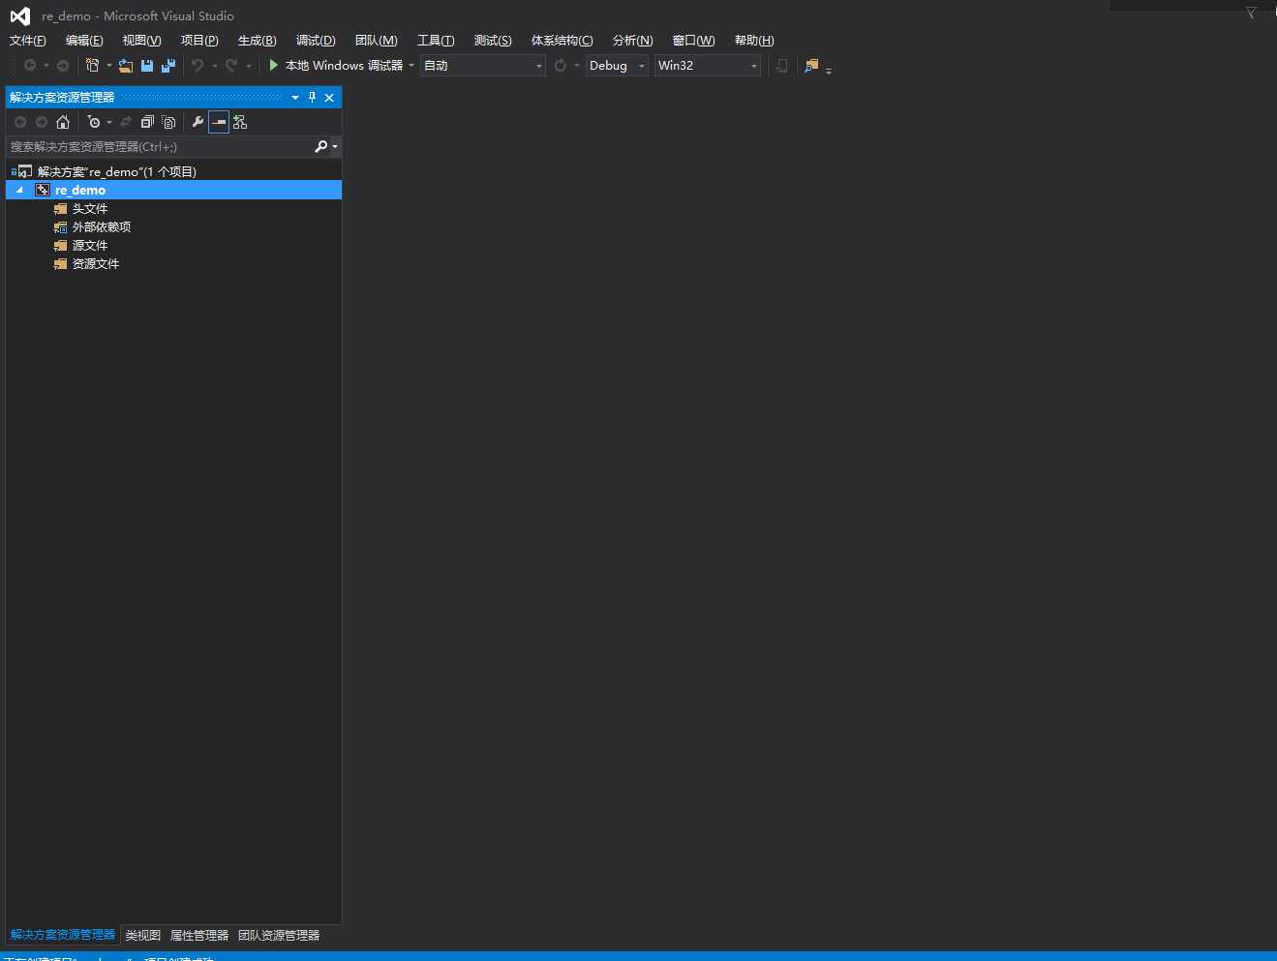The height and width of the screenshot is (961, 1277).
Task: Open the 帮助(H) menu
Action: [x=754, y=40]
